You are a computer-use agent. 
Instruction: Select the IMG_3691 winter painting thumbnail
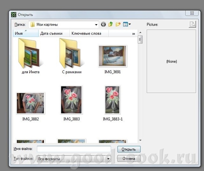coord(113,56)
